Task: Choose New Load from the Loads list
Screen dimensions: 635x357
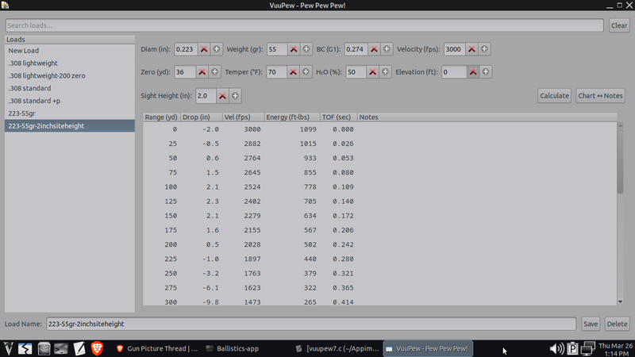Action: pos(24,50)
